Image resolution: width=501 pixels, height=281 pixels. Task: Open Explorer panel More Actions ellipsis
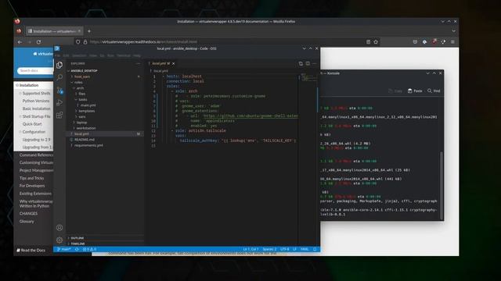pyautogui.click(x=138, y=63)
